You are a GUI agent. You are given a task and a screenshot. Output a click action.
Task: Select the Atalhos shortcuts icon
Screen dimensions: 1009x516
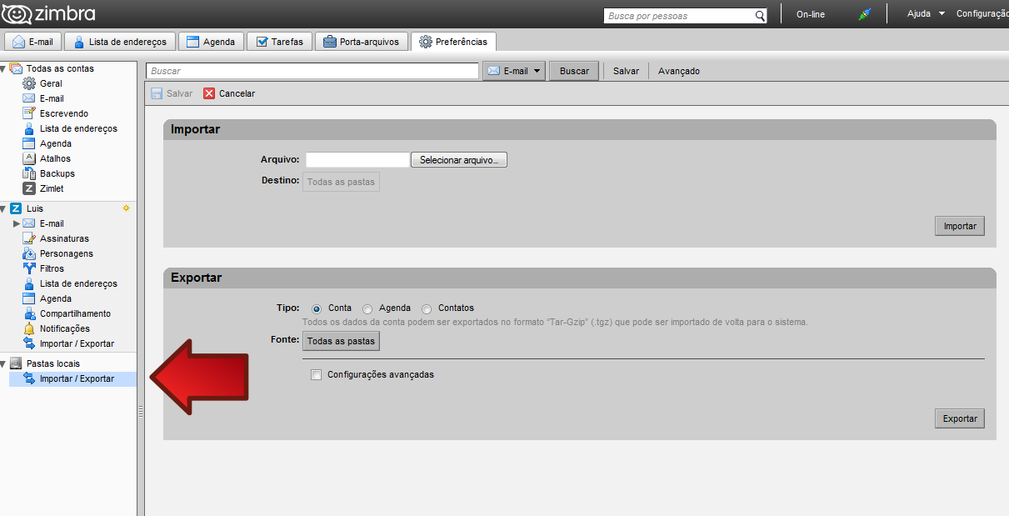[29, 158]
